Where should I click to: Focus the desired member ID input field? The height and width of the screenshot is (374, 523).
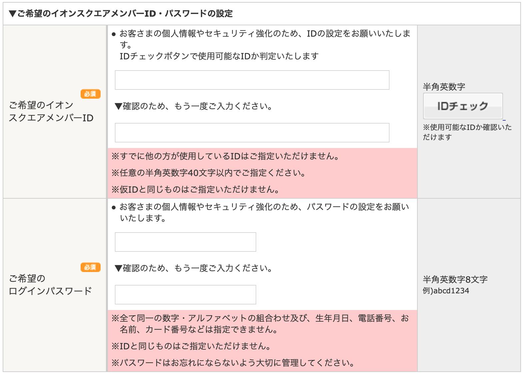(252, 80)
